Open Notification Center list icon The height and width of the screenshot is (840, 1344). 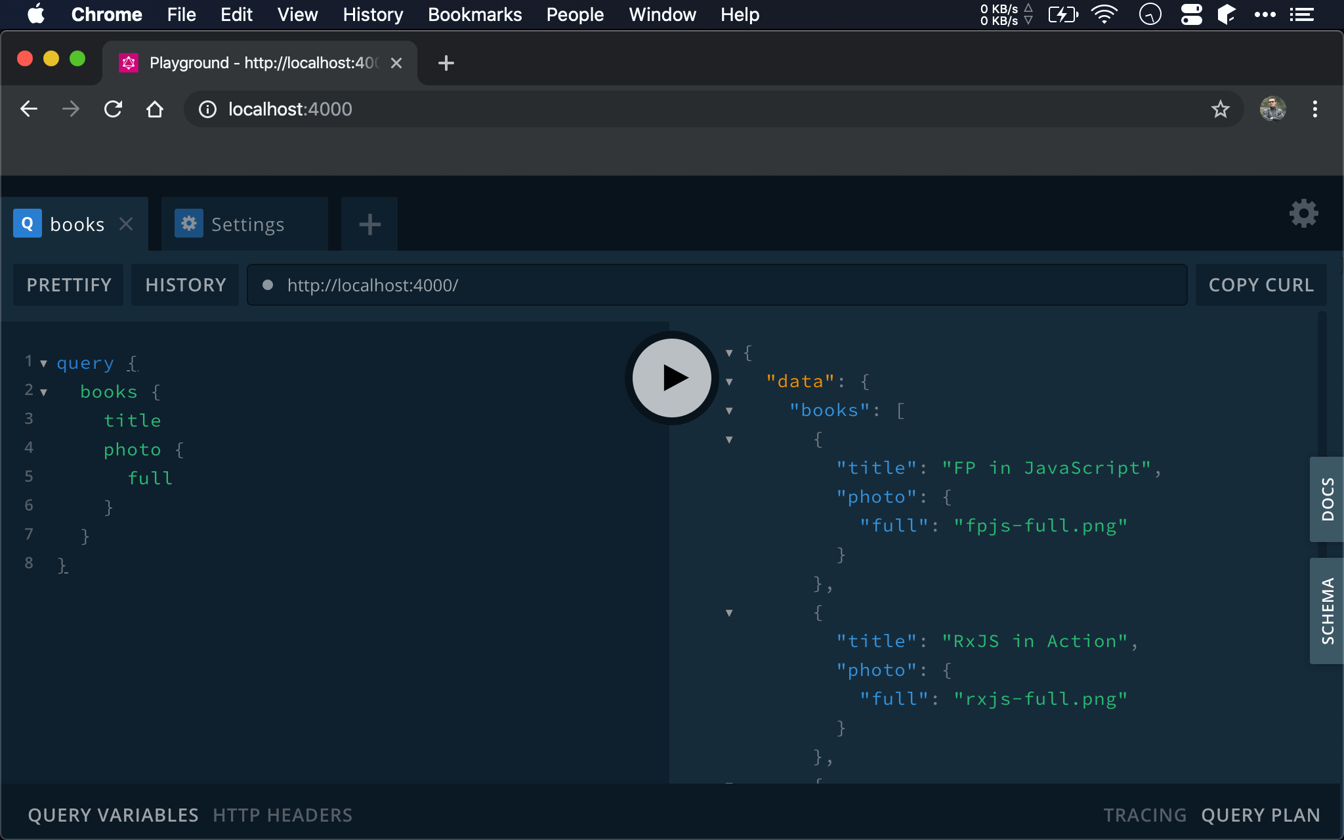point(1301,14)
